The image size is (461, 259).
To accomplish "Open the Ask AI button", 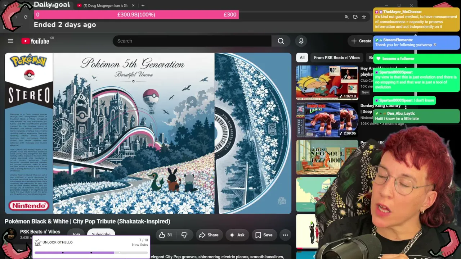I will point(237,235).
